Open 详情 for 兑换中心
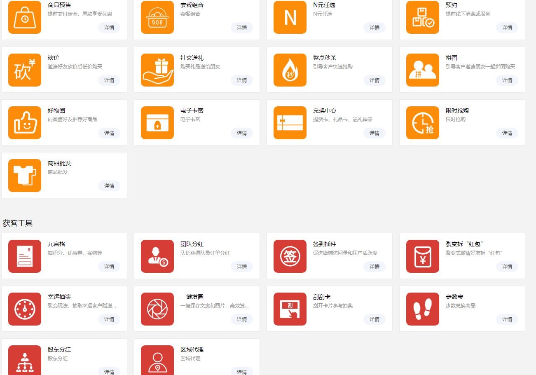536x375 pixels. click(374, 133)
